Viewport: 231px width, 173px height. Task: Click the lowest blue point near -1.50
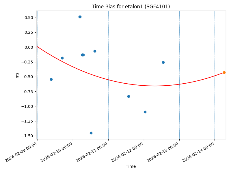[91, 133]
